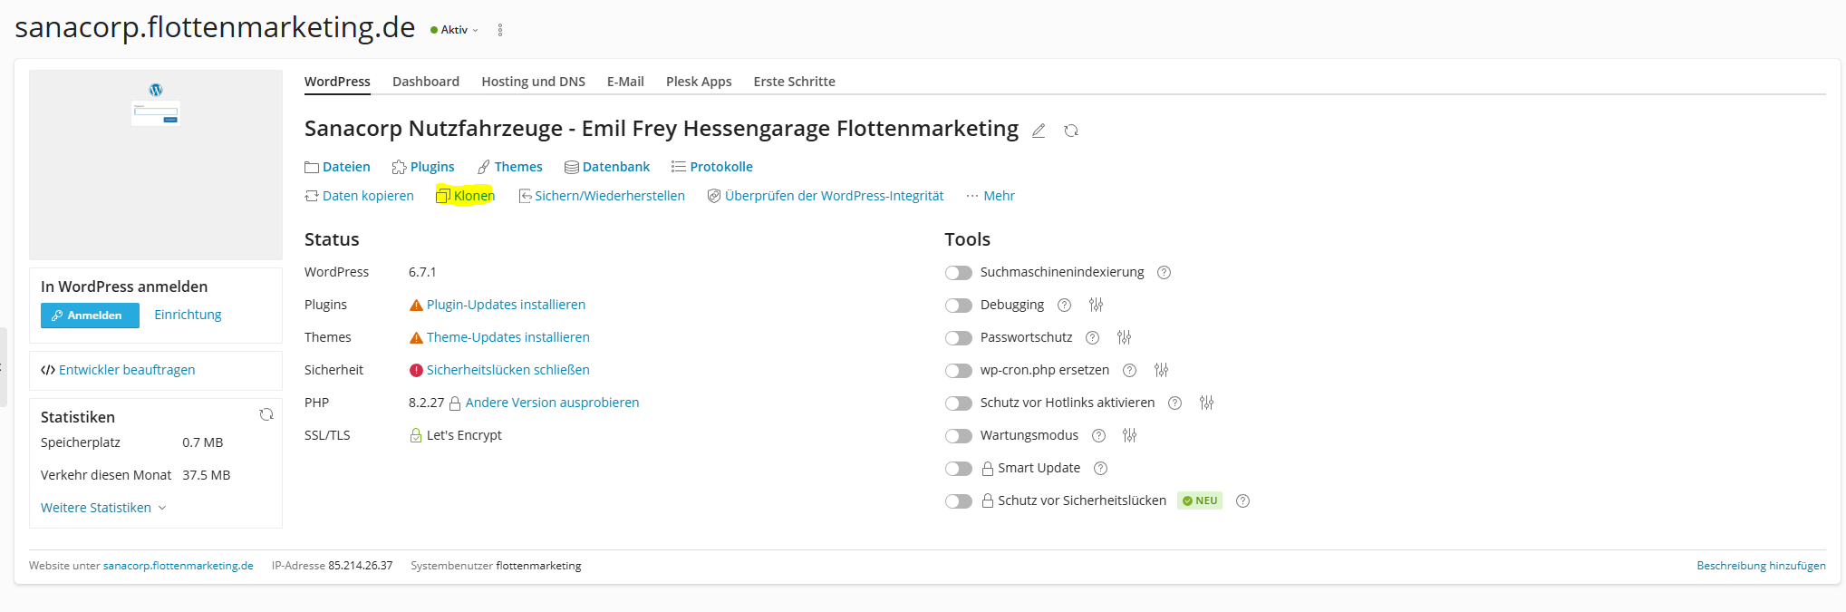The image size is (1846, 612).
Task: Turn on the Debugging toggle
Action: (x=958, y=306)
